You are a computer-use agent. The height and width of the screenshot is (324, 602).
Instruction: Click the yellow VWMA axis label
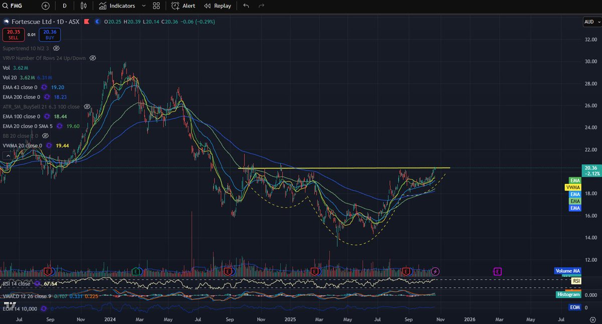(x=573, y=187)
